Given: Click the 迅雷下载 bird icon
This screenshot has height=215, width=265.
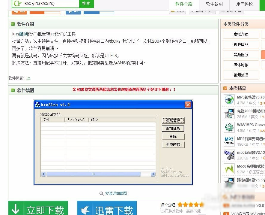Looking at the screenshot, I should 85,210.
